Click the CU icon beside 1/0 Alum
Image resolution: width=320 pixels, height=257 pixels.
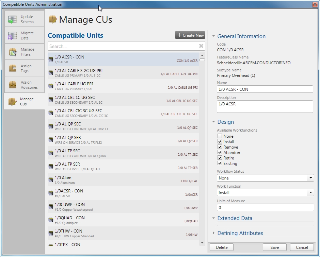50,179
